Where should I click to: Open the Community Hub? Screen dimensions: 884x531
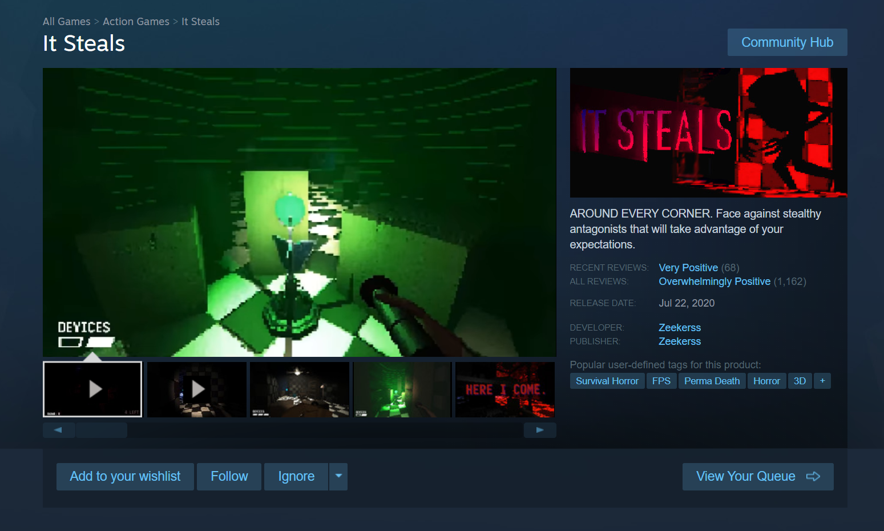tap(787, 42)
